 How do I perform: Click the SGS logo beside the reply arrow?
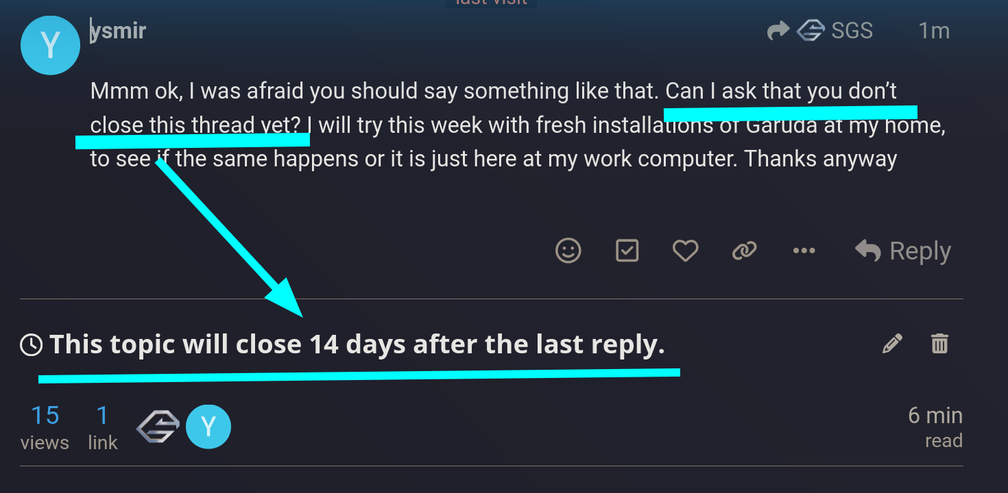tap(810, 31)
